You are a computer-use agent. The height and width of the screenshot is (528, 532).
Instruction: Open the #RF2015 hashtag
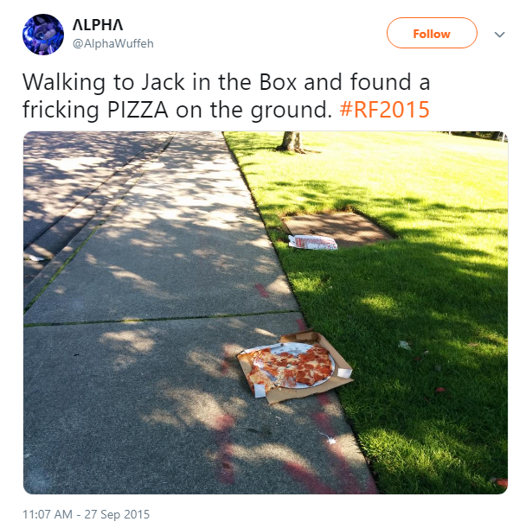[384, 110]
